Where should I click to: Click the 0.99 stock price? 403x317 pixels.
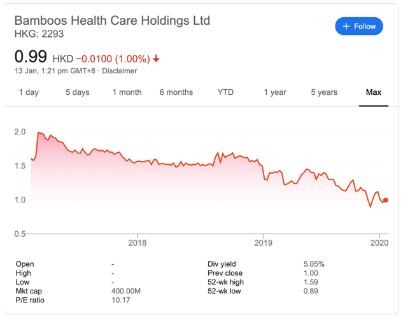[x=31, y=57]
